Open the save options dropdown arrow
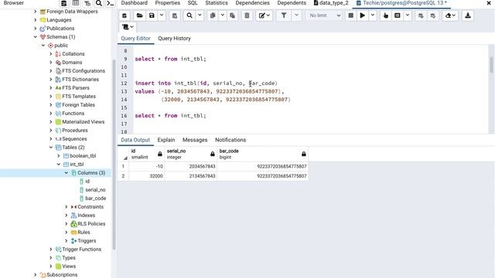Image resolution: width=495 pixels, height=278 pixels. click(162, 15)
